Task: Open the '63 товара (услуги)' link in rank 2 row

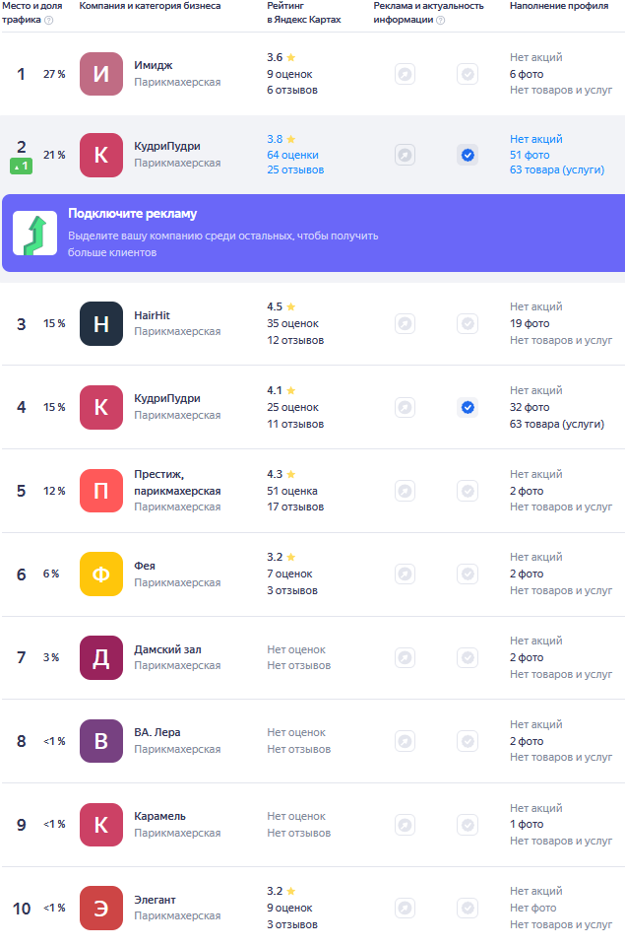Action: [557, 170]
